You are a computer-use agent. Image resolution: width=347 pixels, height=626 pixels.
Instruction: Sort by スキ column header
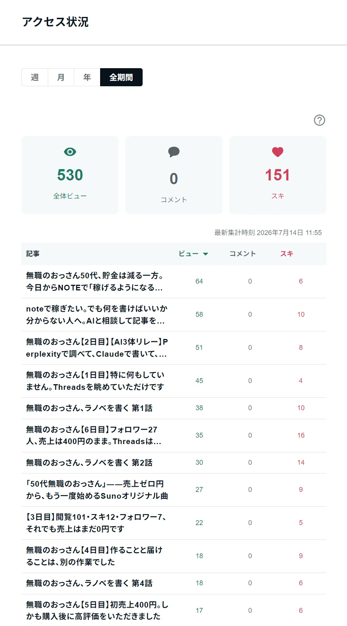pos(287,254)
